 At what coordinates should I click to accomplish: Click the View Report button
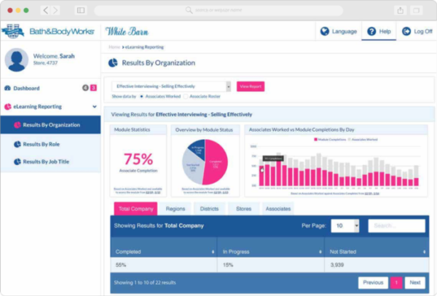[251, 87]
